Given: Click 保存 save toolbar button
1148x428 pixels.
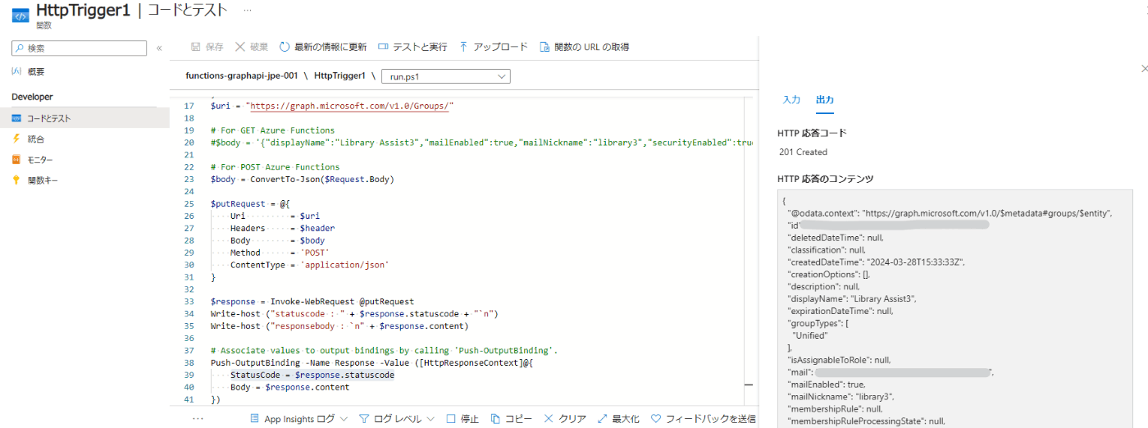Looking at the screenshot, I should tap(207, 47).
